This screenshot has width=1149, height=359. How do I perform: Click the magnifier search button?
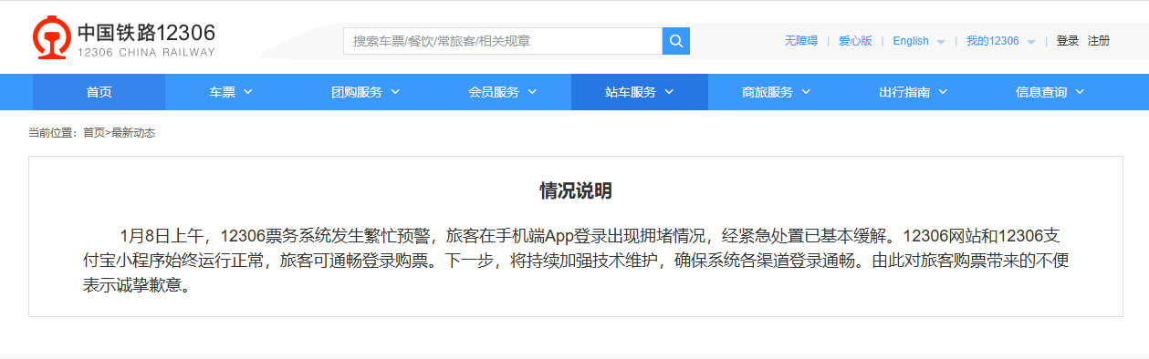pos(676,41)
